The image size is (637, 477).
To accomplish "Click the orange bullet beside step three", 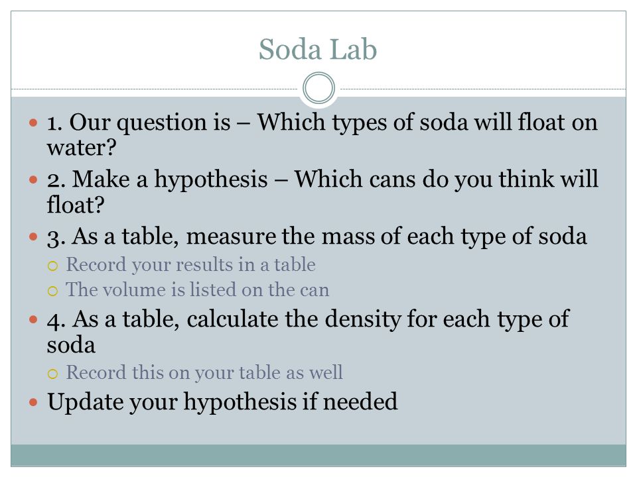I will point(33,237).
